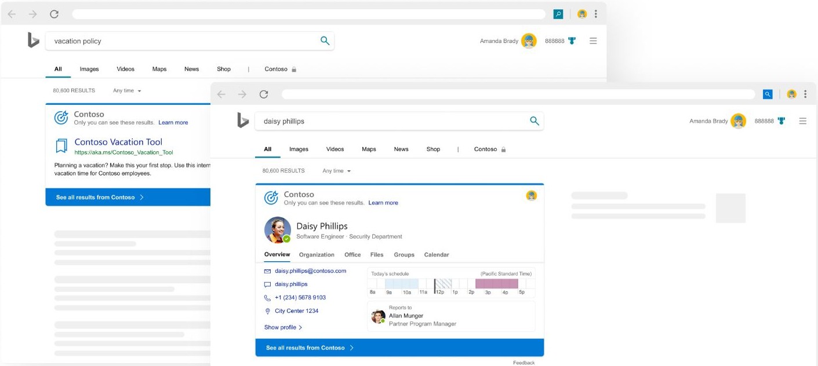Screen dimensions: 818x366
Task: Click the search magnifier in the vacation policy search box
Action: pyautogui.click(x=325, y=41)
